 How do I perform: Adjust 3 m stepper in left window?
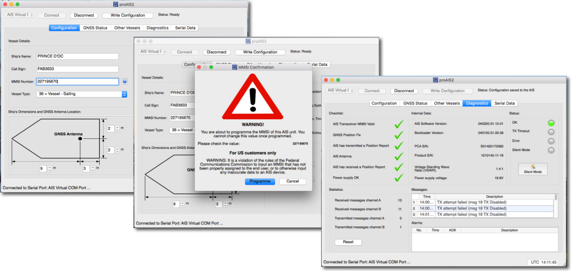pos(93,168)
